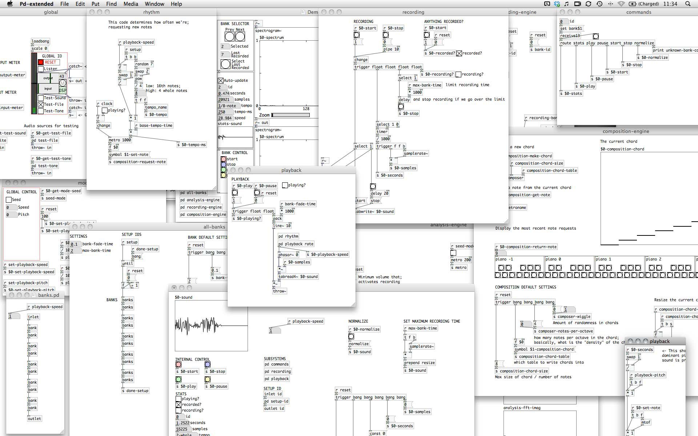Viewport: 698px width, 436px height.
Task: Enable the Listen checkbox in global window
Action: pos(41,69)
